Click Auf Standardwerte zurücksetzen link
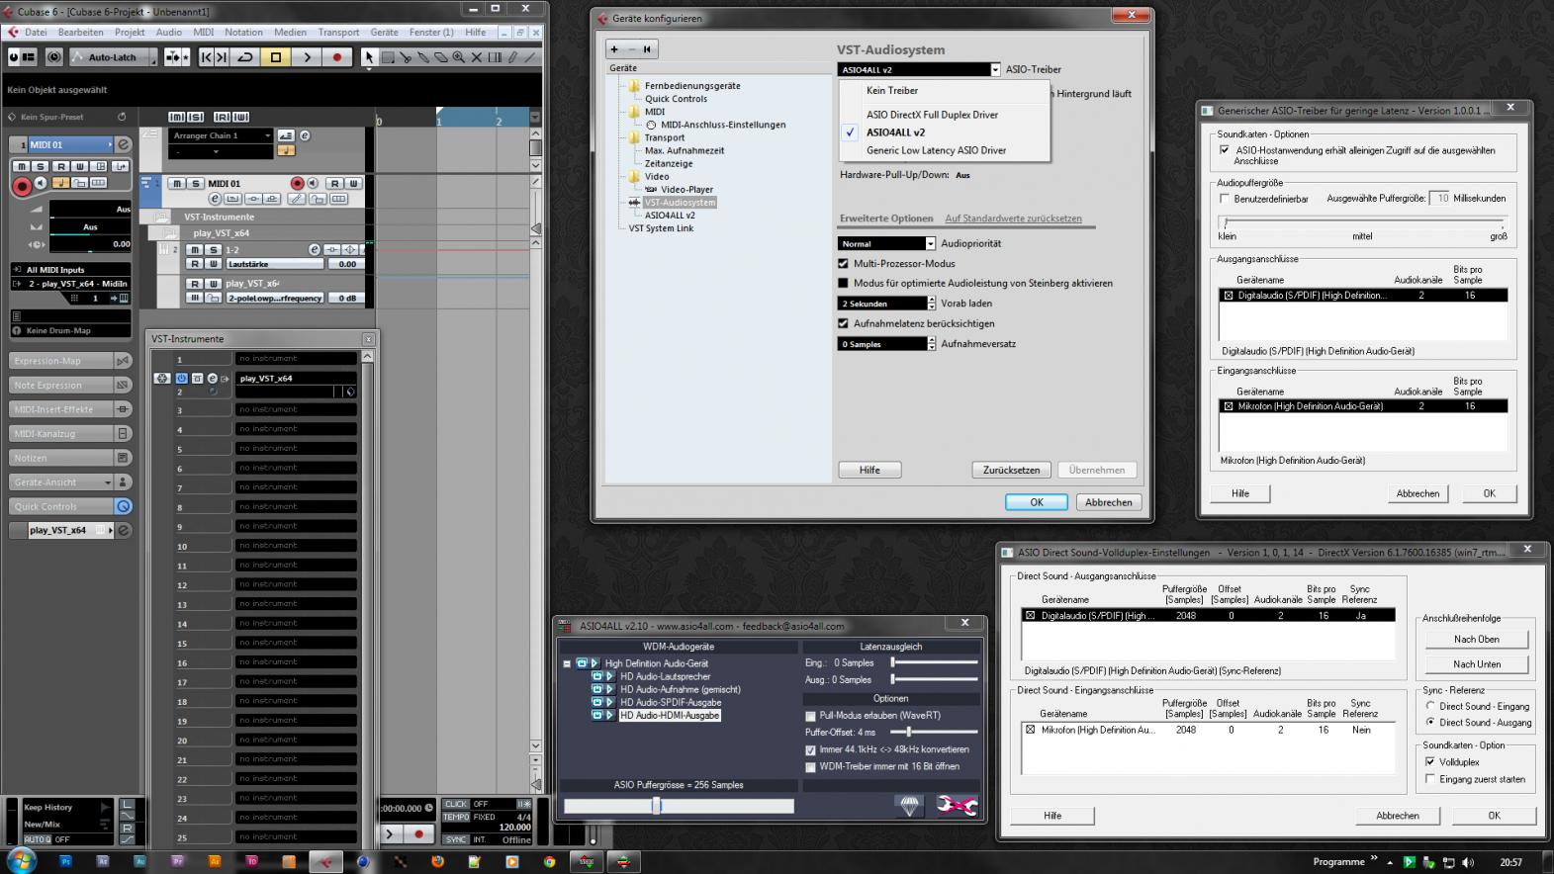 [1013, 218]
